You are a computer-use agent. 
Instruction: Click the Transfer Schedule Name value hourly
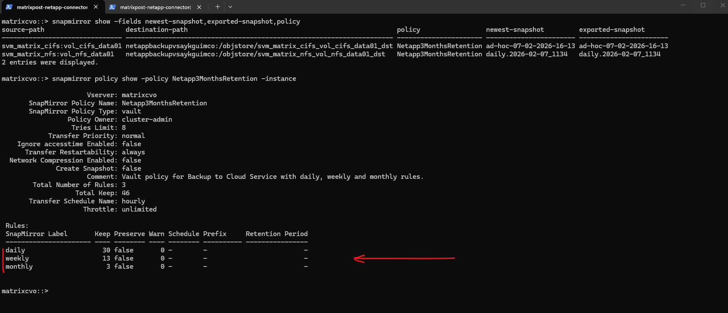click(133, 201)
